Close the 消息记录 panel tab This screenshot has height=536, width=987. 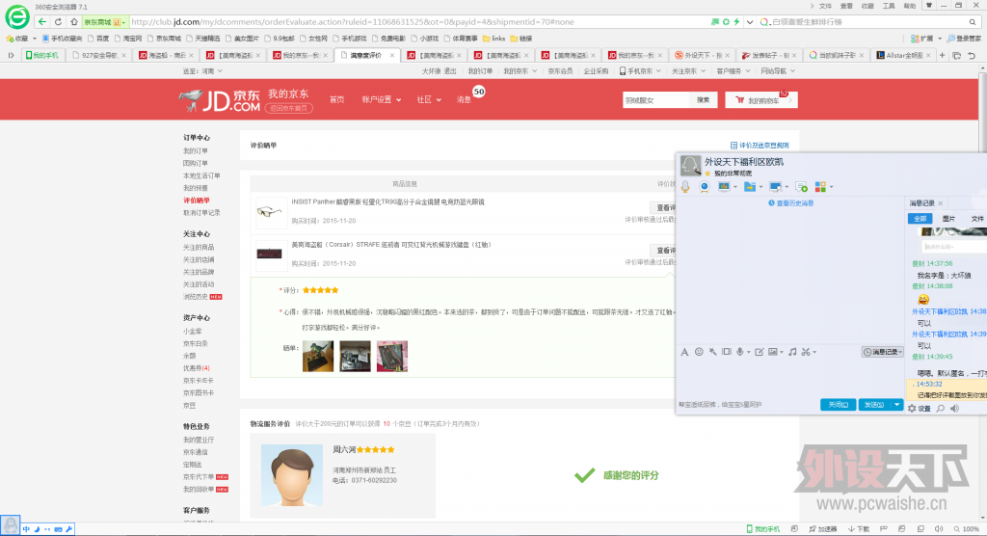941,203
